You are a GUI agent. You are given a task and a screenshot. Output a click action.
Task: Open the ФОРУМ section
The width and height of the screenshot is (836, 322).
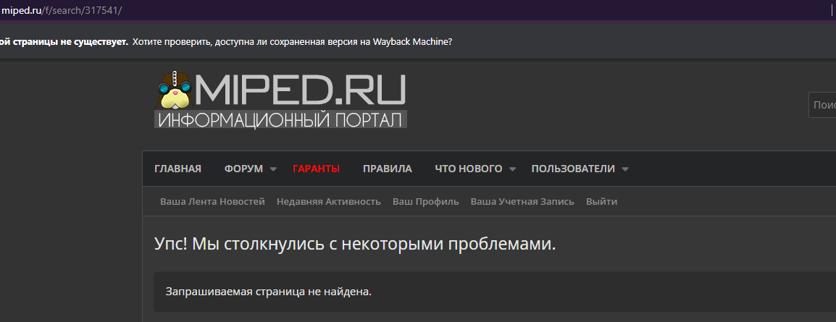[x=243, y=169]
